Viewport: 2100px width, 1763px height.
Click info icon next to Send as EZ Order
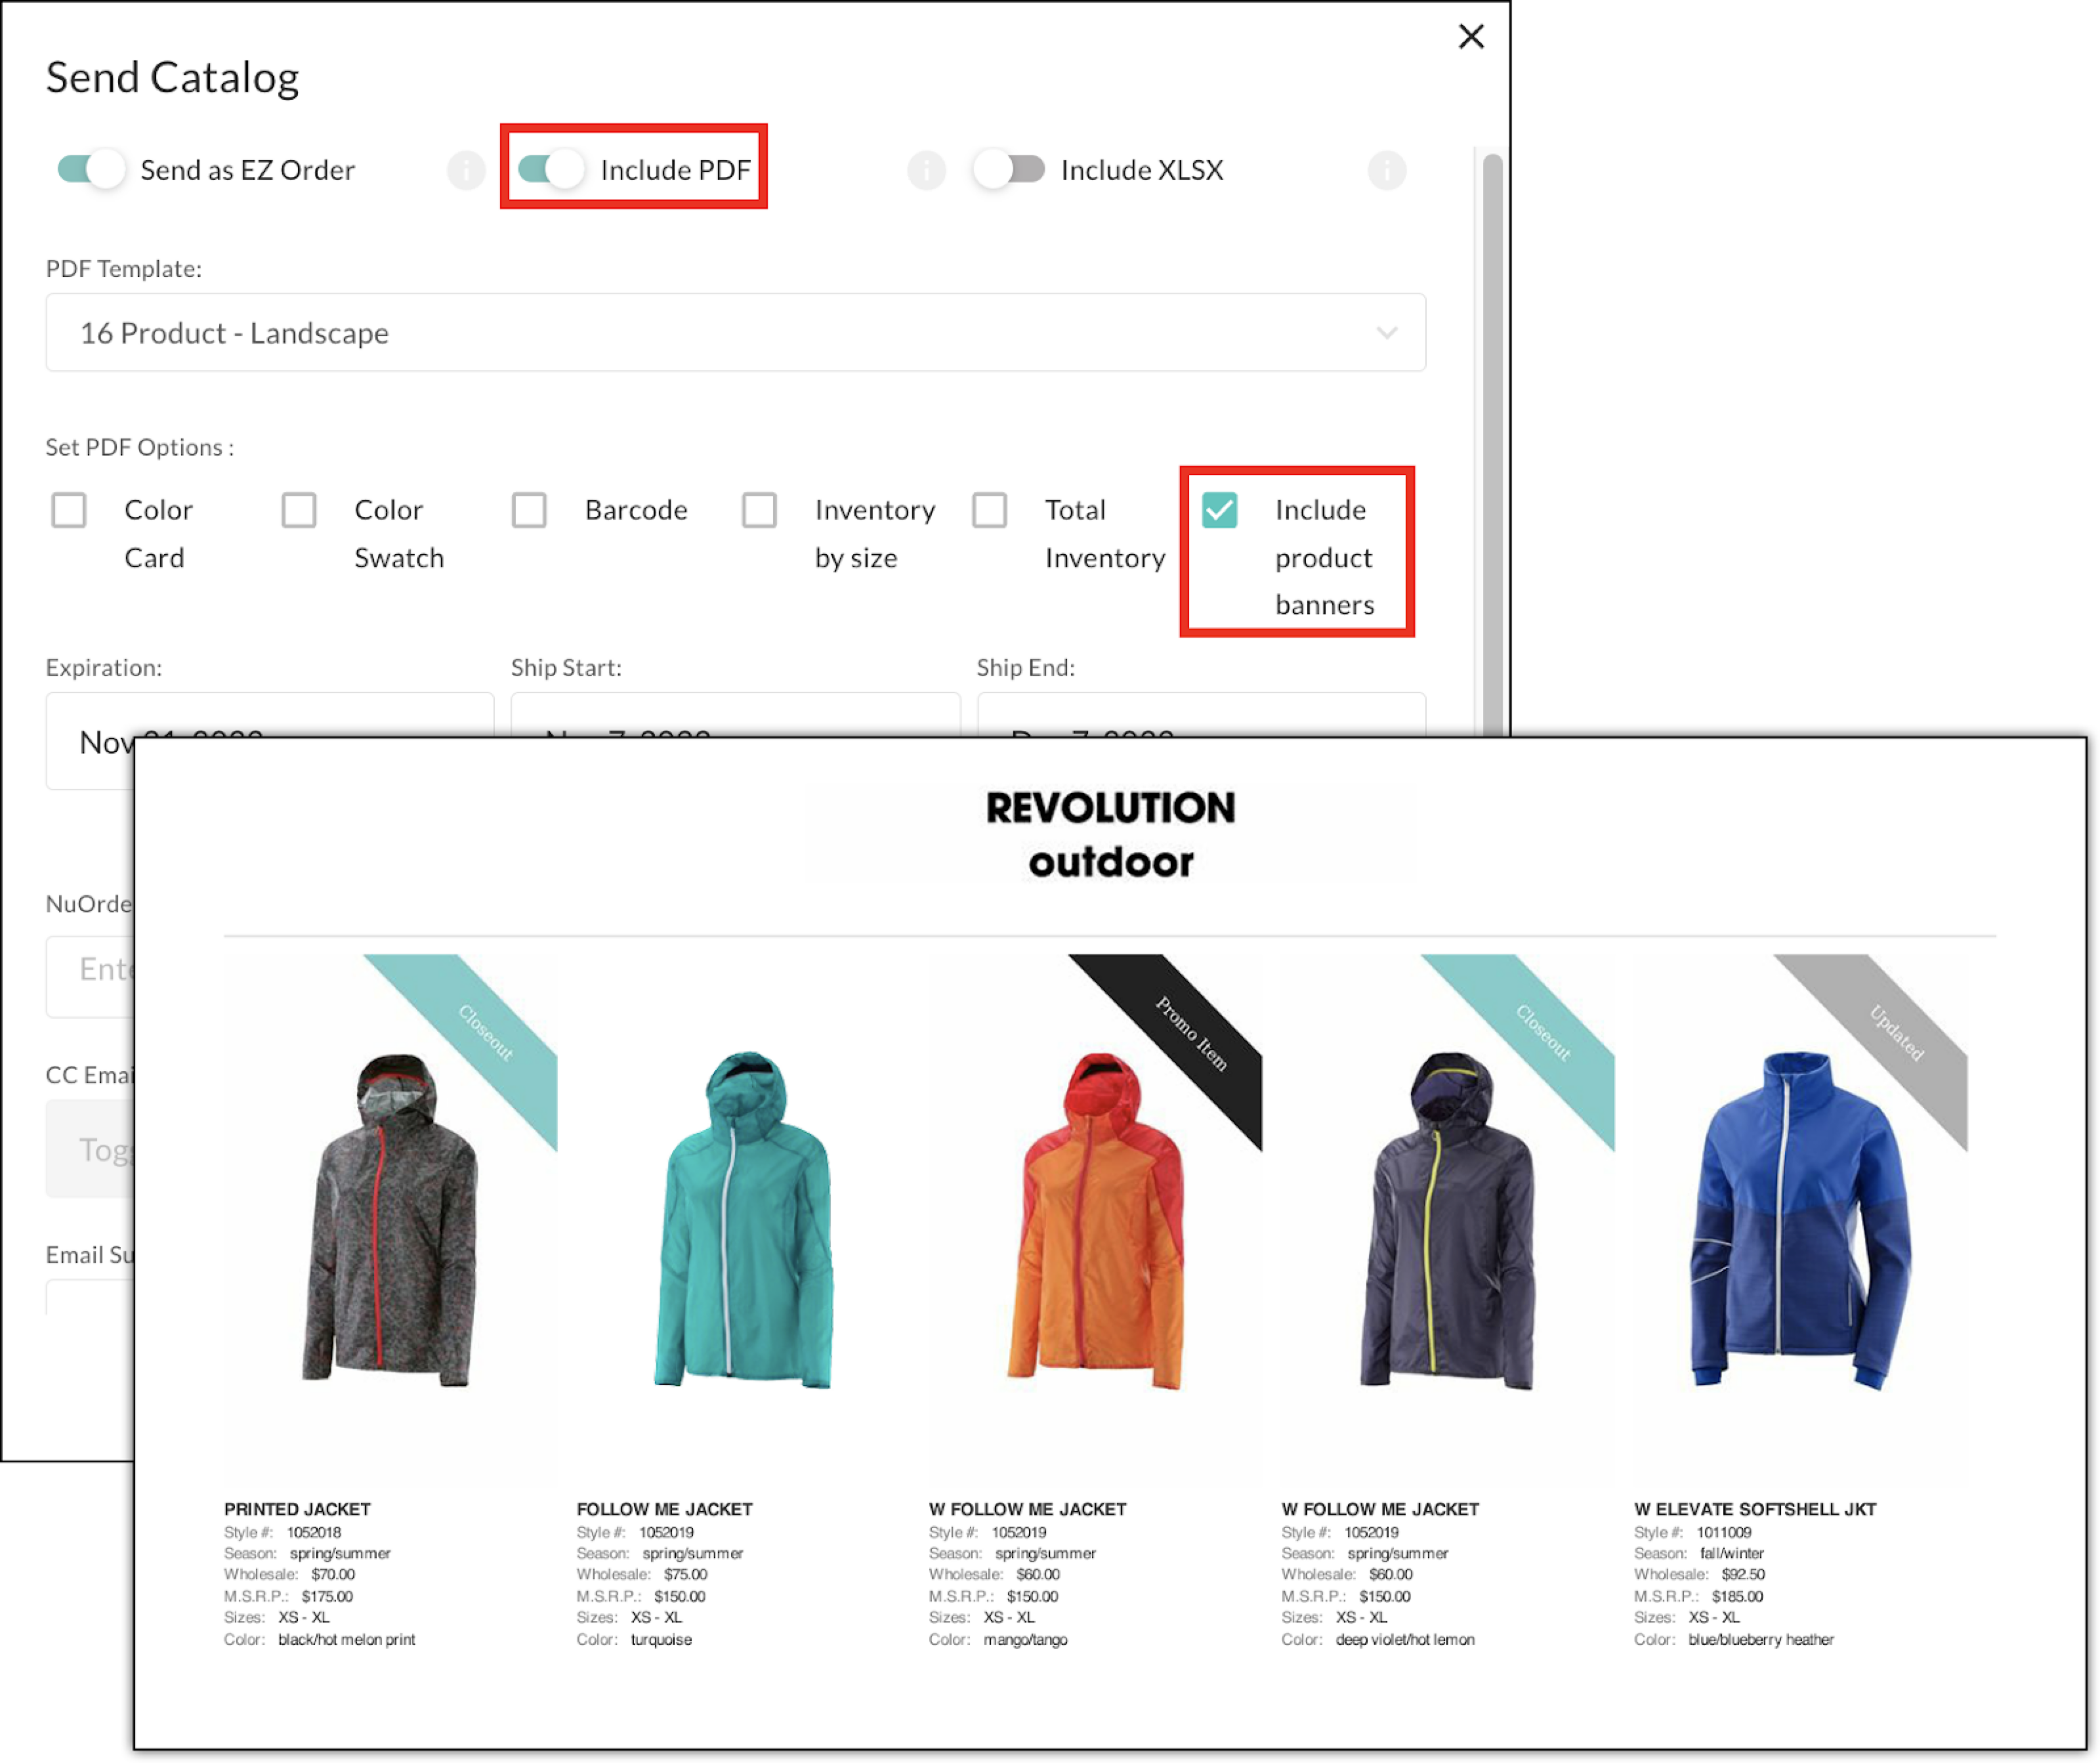[x=466, y=170]
